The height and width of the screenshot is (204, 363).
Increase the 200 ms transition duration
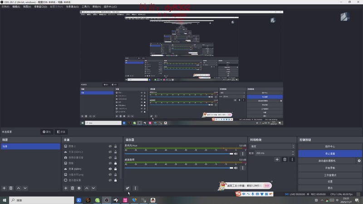coord(293,152)
